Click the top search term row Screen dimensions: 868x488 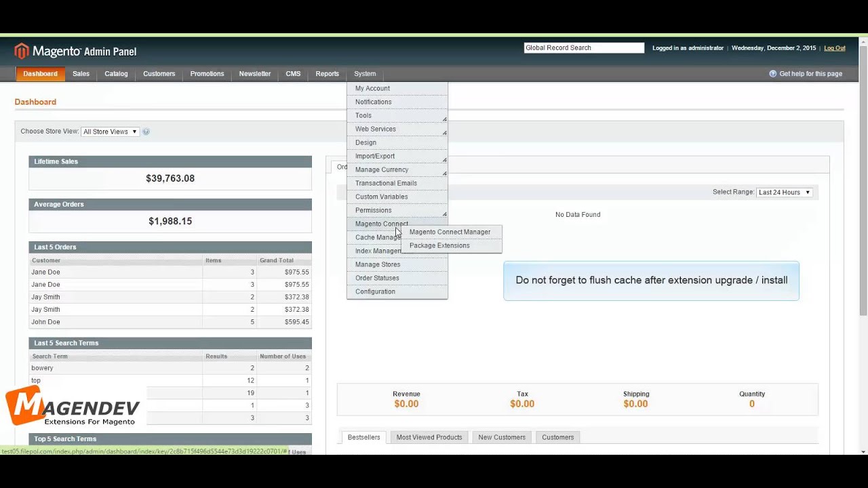[170, 380]
